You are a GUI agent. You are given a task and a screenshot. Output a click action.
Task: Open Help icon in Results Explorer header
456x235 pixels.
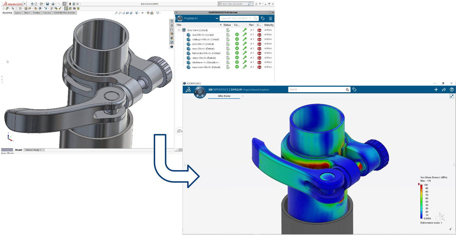click(x=452, y=90)
